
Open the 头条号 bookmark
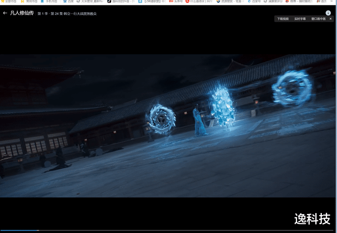[x=176, y=1]
